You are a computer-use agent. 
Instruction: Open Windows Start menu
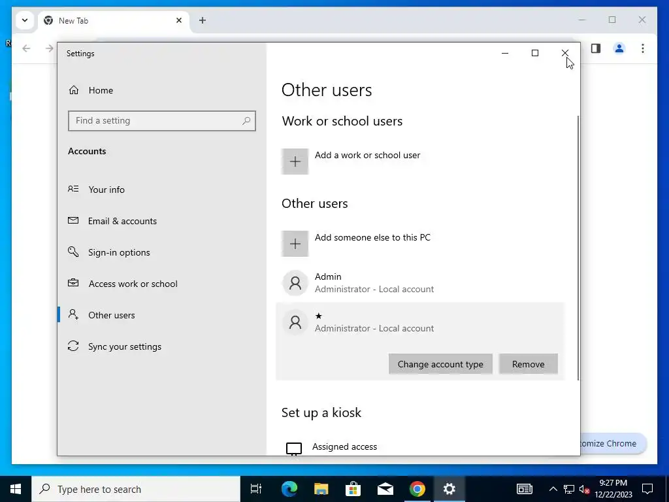point(16,489)
